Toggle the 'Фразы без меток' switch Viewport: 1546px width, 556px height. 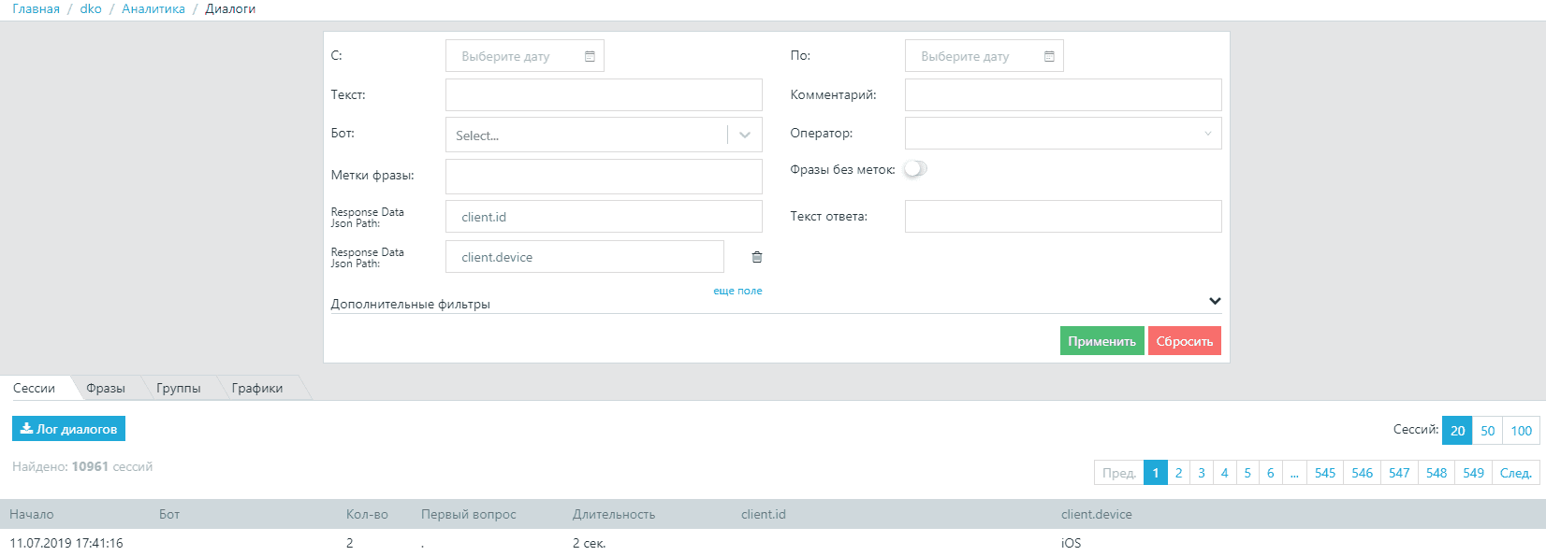(915, 169)
